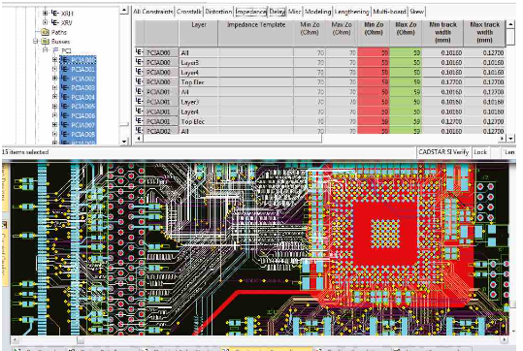
Task: Click Impedance Template cell in PCIAD00 Layer3 row
Action: click(x=256, y=62)
